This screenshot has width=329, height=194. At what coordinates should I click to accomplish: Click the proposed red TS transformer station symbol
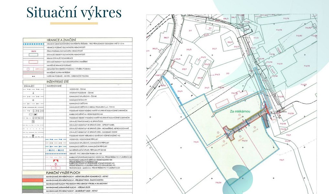click(x=56, y=168)
